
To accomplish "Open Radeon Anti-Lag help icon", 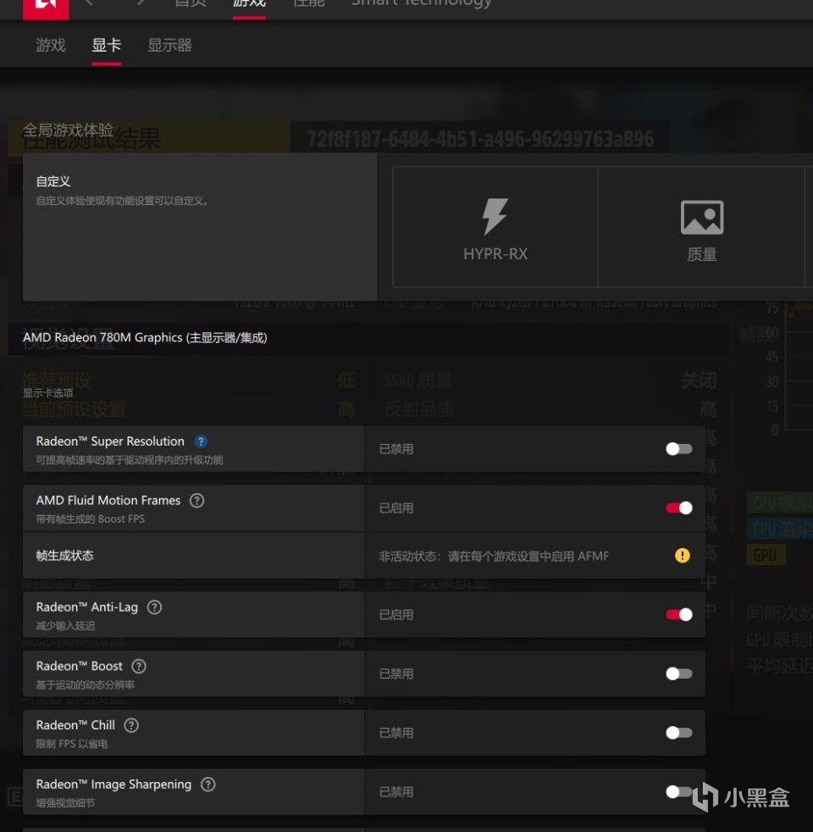I will point(154,607).
